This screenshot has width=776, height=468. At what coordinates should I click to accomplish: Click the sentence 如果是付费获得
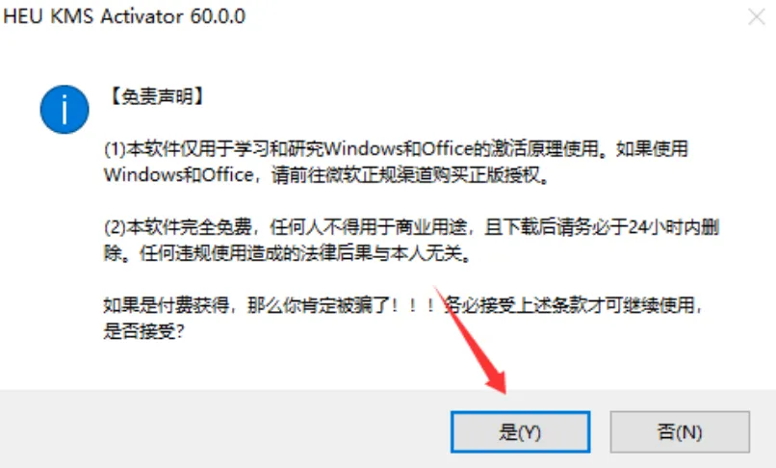coord(166,305)
